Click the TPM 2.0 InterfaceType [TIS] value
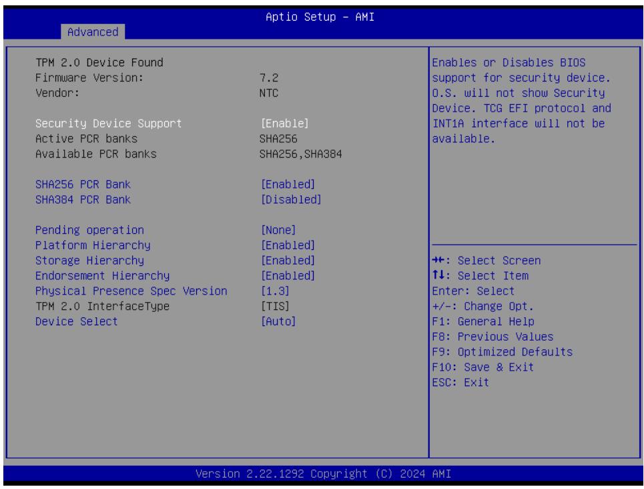644x489 pixels. [275, 306]
